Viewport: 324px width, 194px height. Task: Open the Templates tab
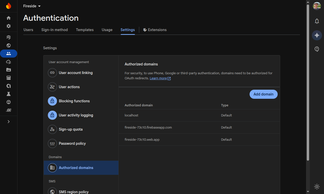pyautogui.click(x=85, y=30)
